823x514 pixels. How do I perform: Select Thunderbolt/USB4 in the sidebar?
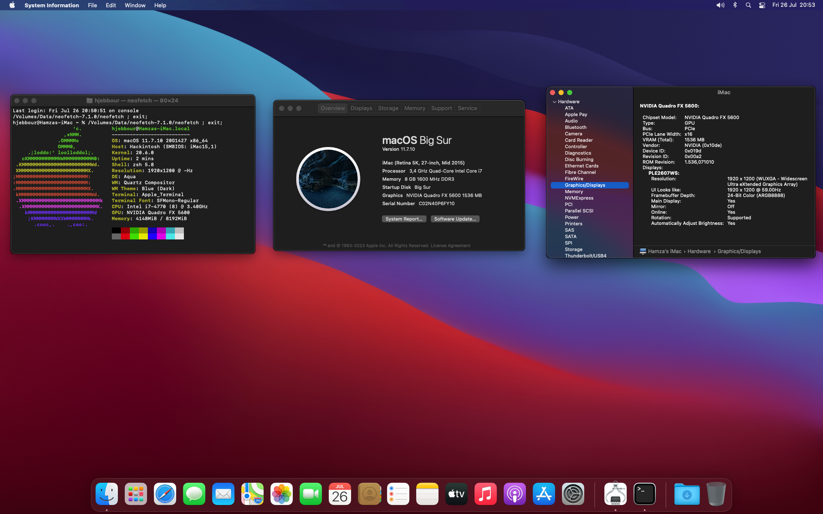click(x=585, y=256)
